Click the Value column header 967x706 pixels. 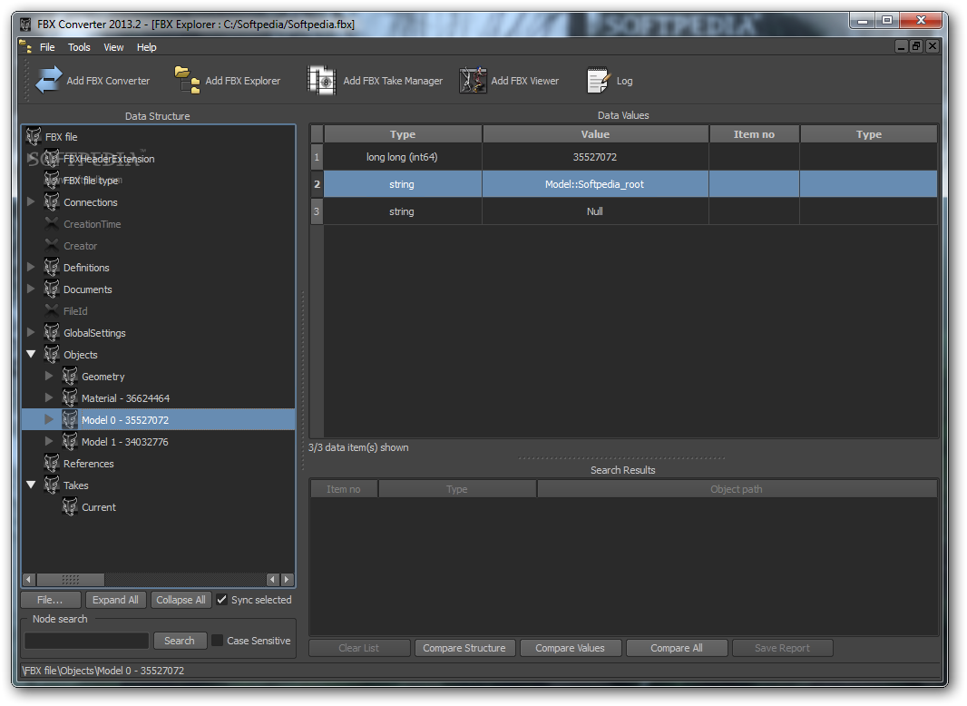point(595,134)
